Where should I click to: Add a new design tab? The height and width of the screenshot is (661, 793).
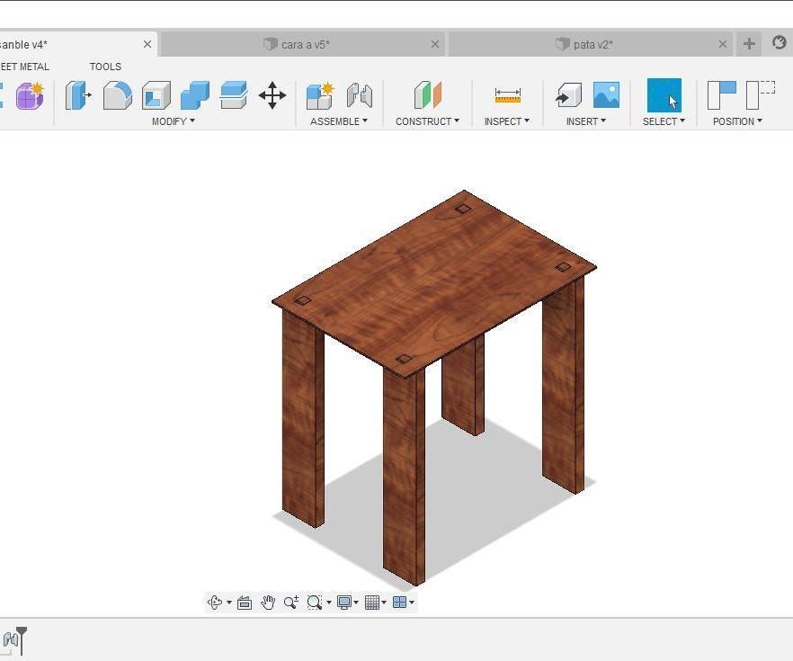point(749,44)
